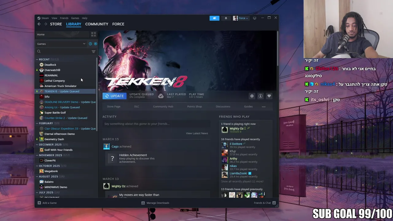Screen dimensions: 393x221
Task: Open the View menu
Action: [x=54, y=18]
